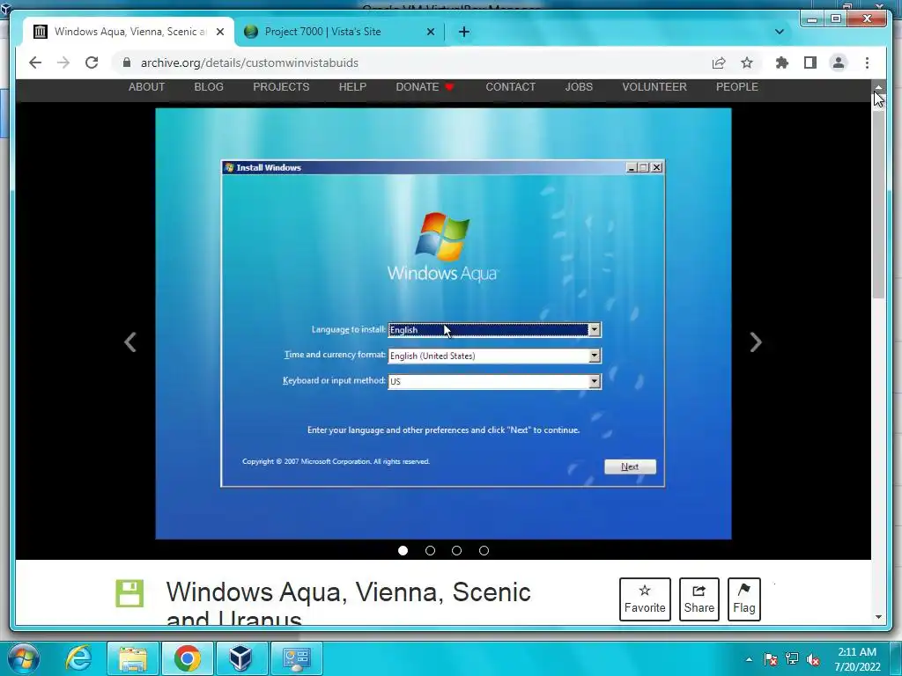Select the first carousel dot
Image resolution: width=902 pixels, height=676 pixels.
click(403, 551)
